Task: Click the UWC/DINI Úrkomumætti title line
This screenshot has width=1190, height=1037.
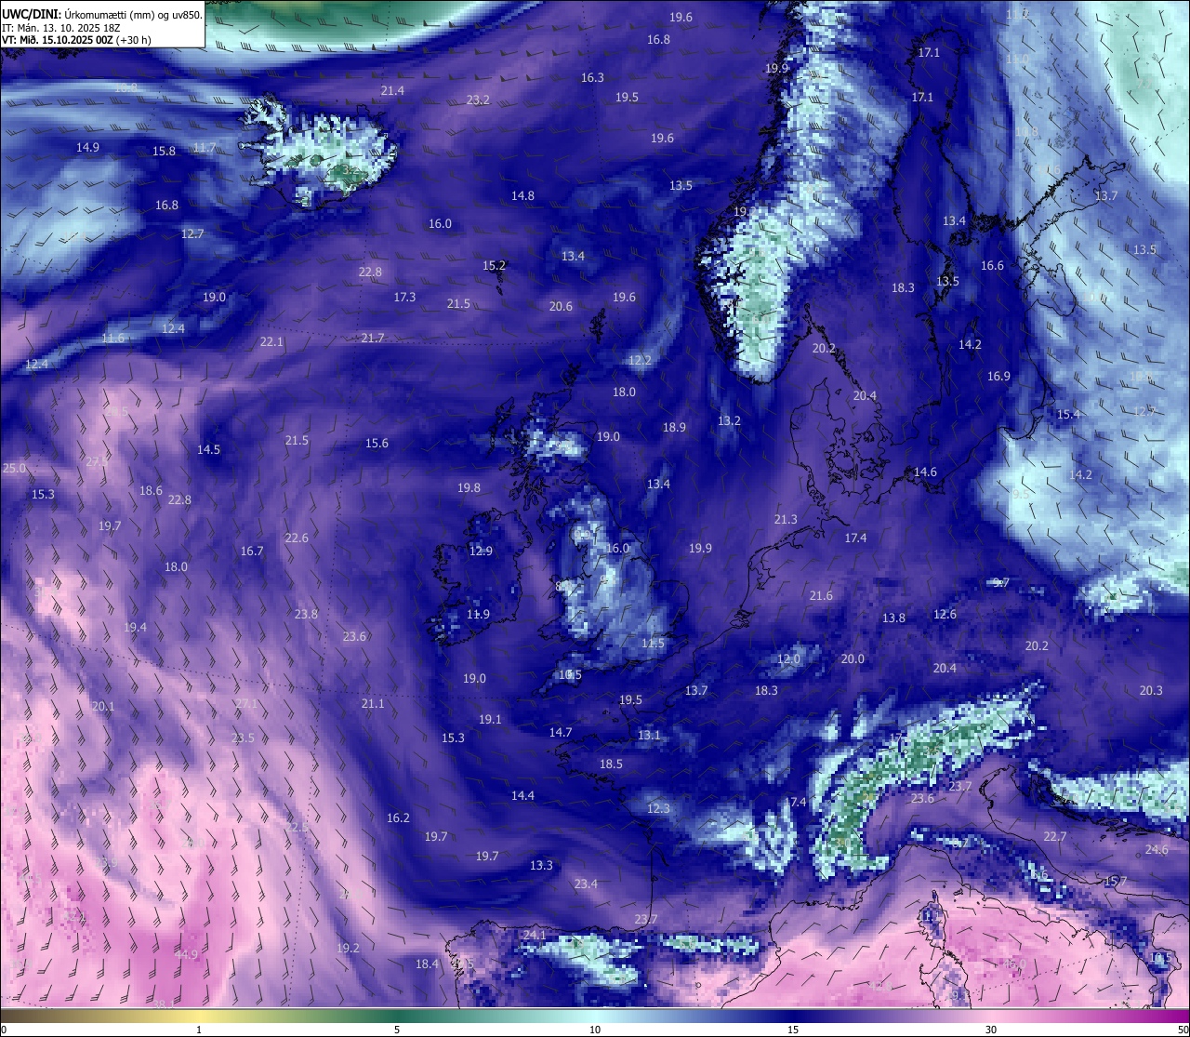Action: point(102,14)
